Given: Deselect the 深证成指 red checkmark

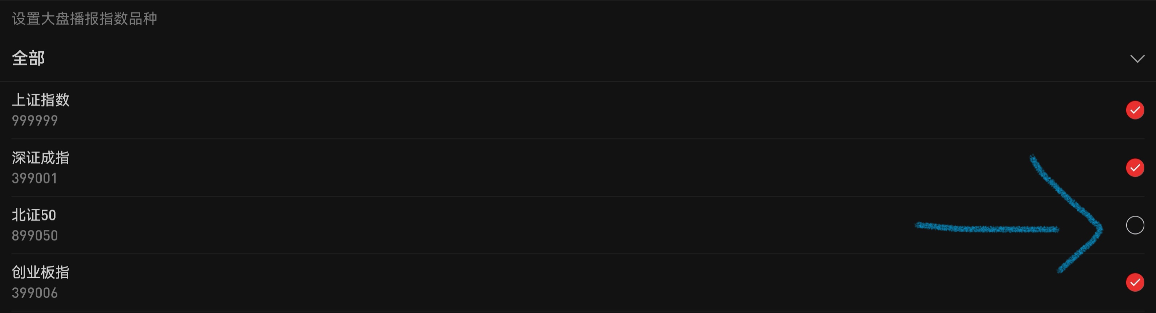Looking at the screenshot, I should [x=1135, y=167].
